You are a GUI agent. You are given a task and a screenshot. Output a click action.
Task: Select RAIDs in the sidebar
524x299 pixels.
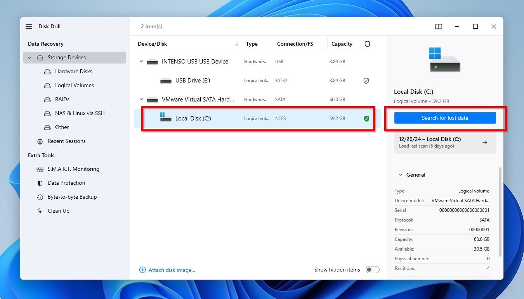coord(62,100)
